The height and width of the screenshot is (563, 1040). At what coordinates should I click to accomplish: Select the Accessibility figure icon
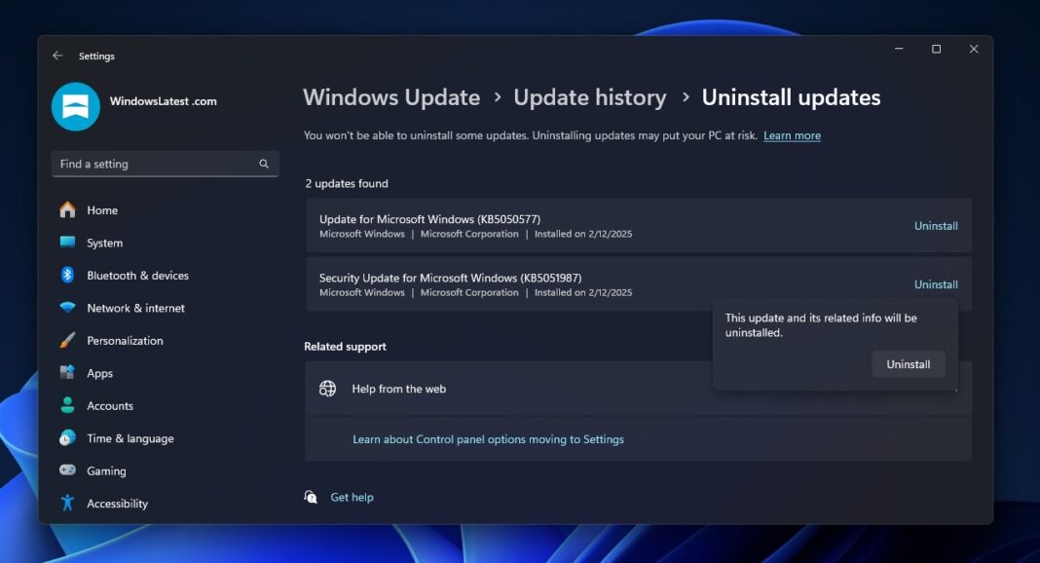(x=67, y=504)
